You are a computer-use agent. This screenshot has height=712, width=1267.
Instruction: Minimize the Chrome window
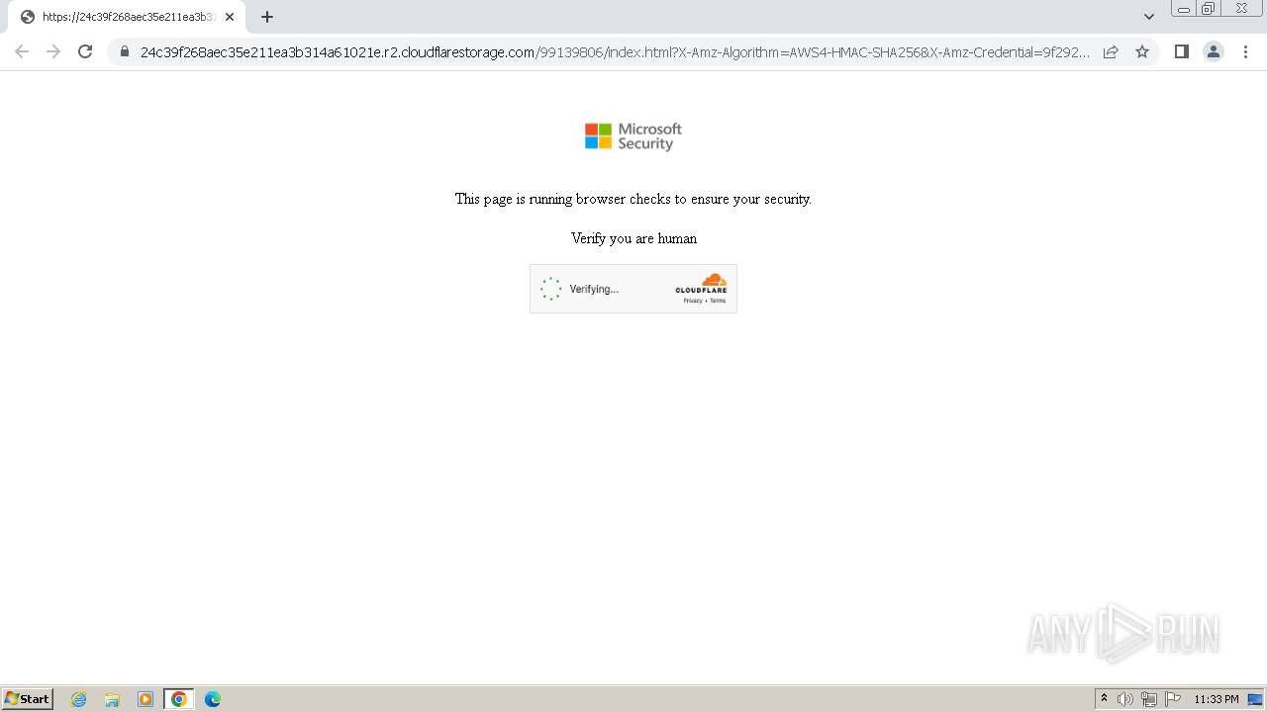coord(1184,9)
